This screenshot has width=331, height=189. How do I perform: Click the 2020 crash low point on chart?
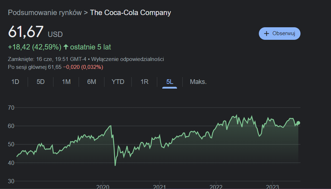click(x=115, y=165)
